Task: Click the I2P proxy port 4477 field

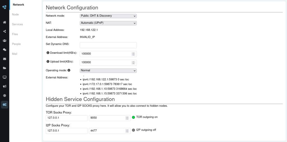Action: [110, 131]
